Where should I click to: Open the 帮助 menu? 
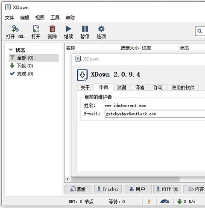coord(70,17)
